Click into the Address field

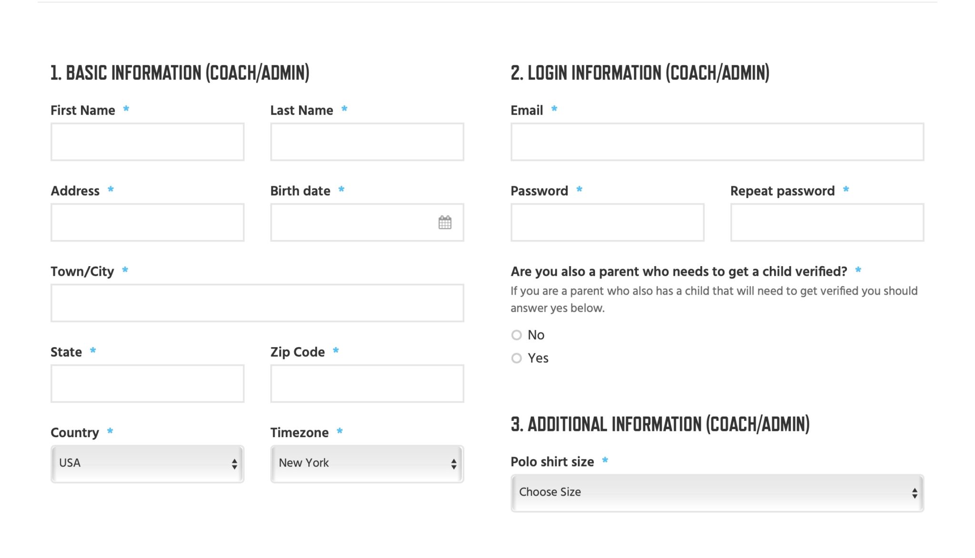147,222
